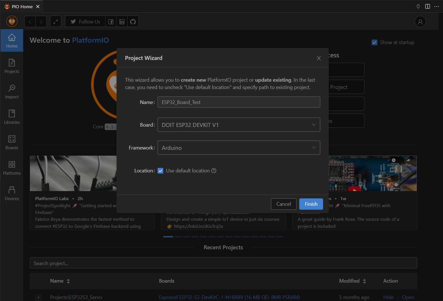Click the PlatformIO alien logo in the toolbar

click(x=12, y=21)
